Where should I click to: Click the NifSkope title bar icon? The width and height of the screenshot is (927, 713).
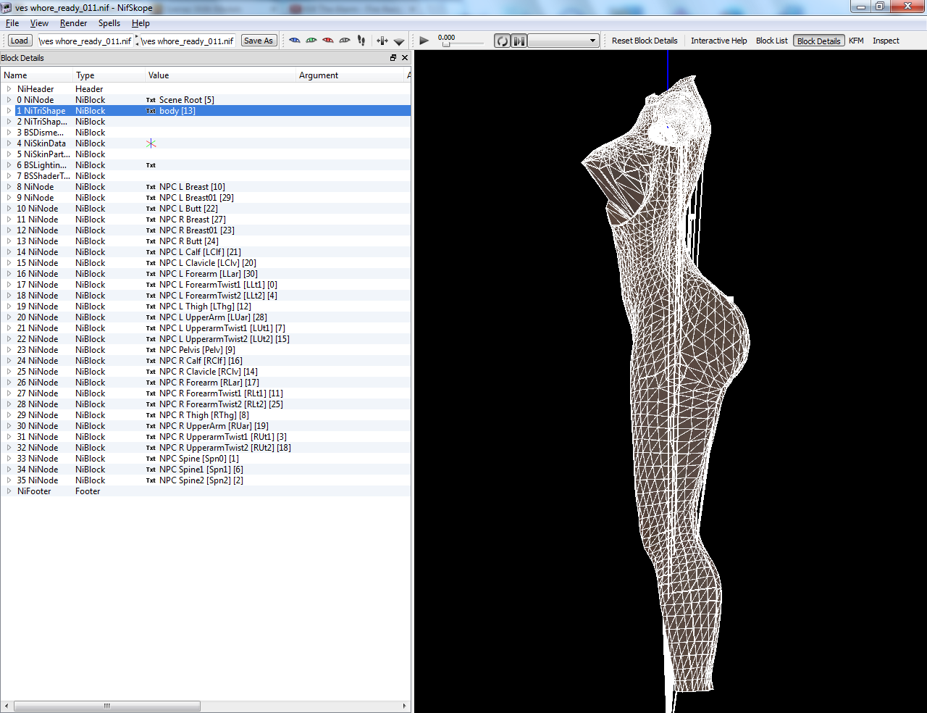point(7,7)
